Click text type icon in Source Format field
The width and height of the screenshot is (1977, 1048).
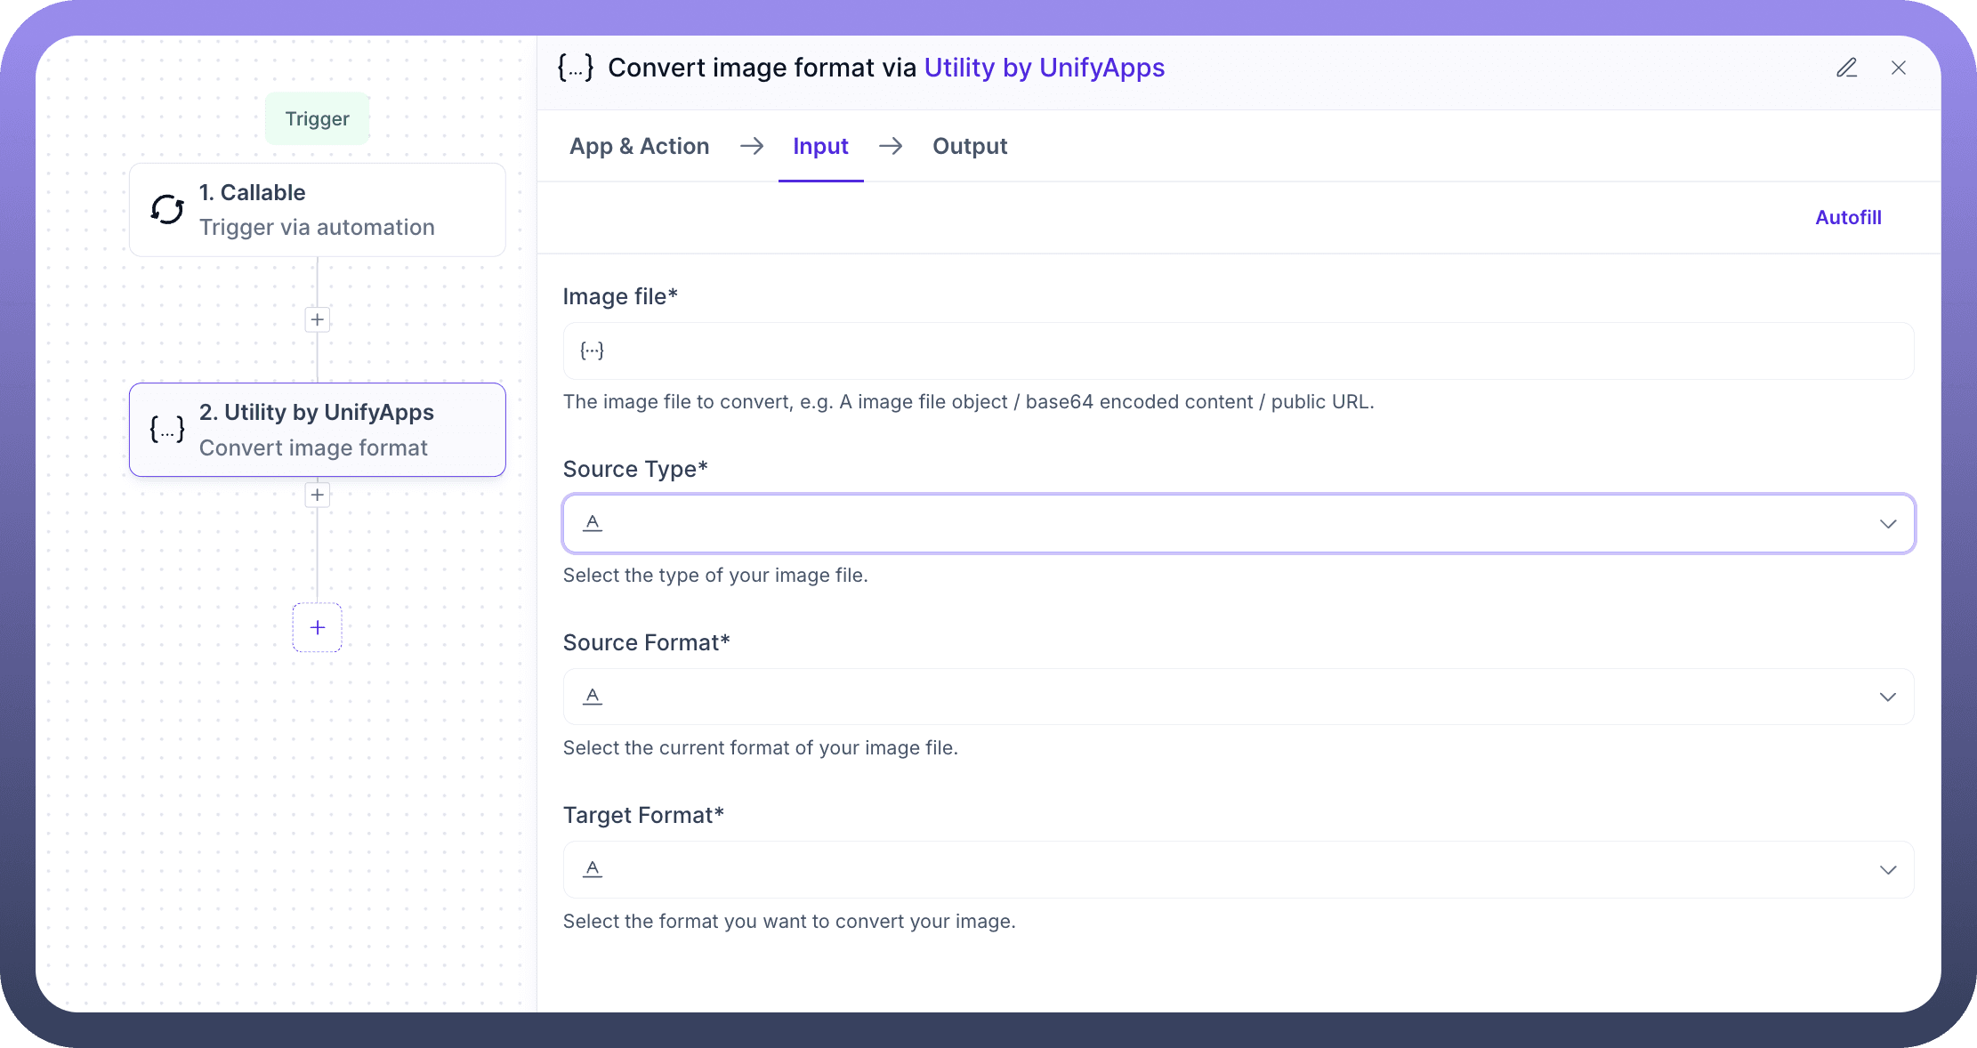[x=593, y=696]
